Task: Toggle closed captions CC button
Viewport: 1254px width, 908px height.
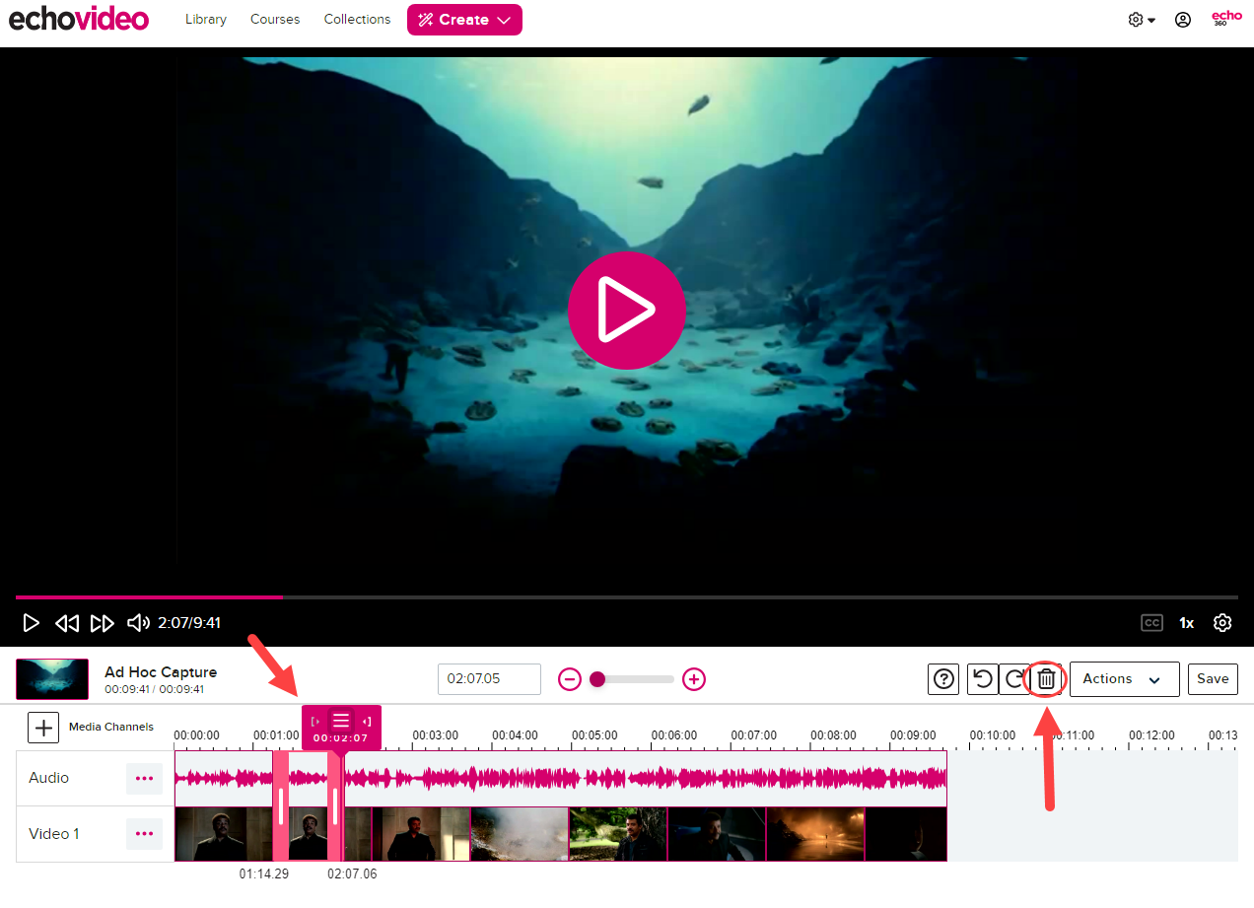Action: point(1150,623)
